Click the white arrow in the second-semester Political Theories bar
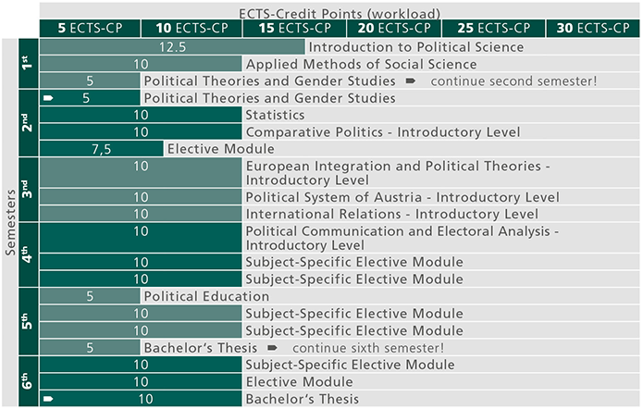 [48, 97]
